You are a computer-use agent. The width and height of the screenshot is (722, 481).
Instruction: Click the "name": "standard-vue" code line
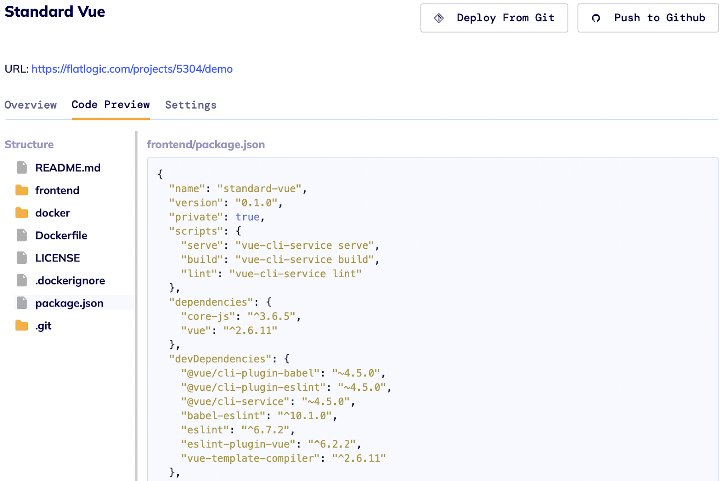238,188
